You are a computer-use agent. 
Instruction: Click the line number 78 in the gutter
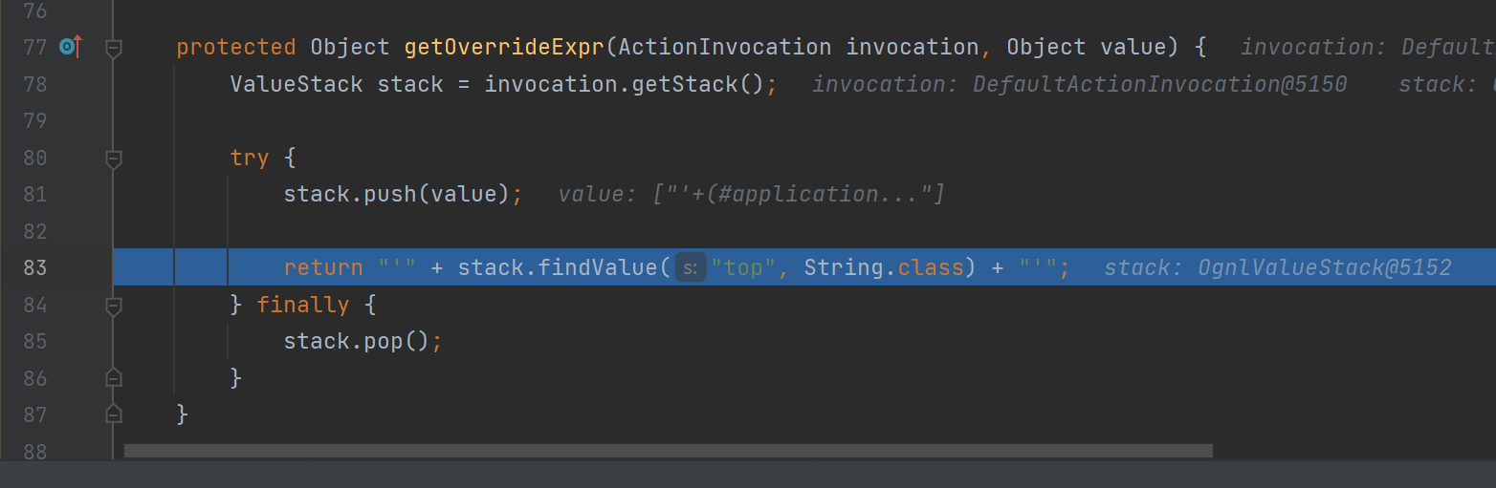34,84
